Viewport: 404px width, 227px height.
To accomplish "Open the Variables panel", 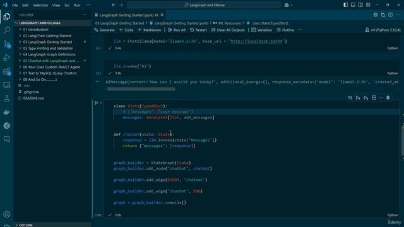I will point(262,30).
